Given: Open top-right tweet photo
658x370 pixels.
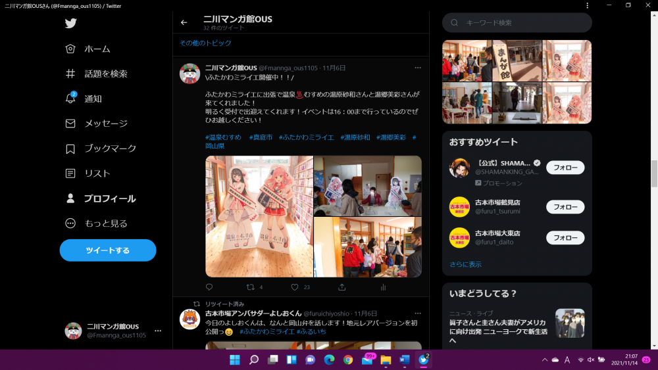Looking at the screenshot, I should click(x=368, y=185).
